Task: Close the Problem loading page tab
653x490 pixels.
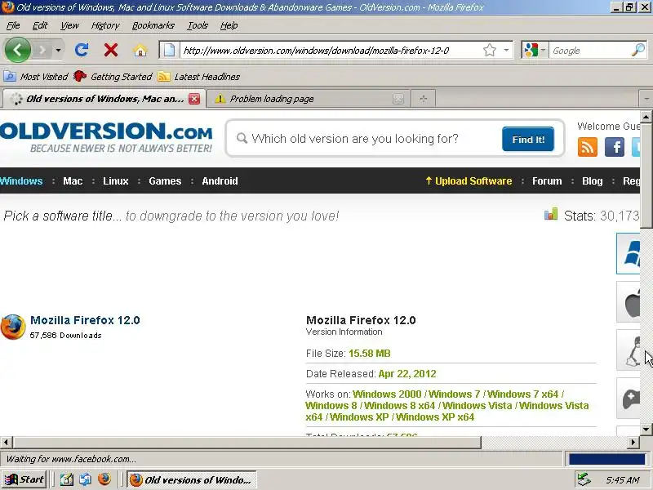Action: tap(398, 99)
